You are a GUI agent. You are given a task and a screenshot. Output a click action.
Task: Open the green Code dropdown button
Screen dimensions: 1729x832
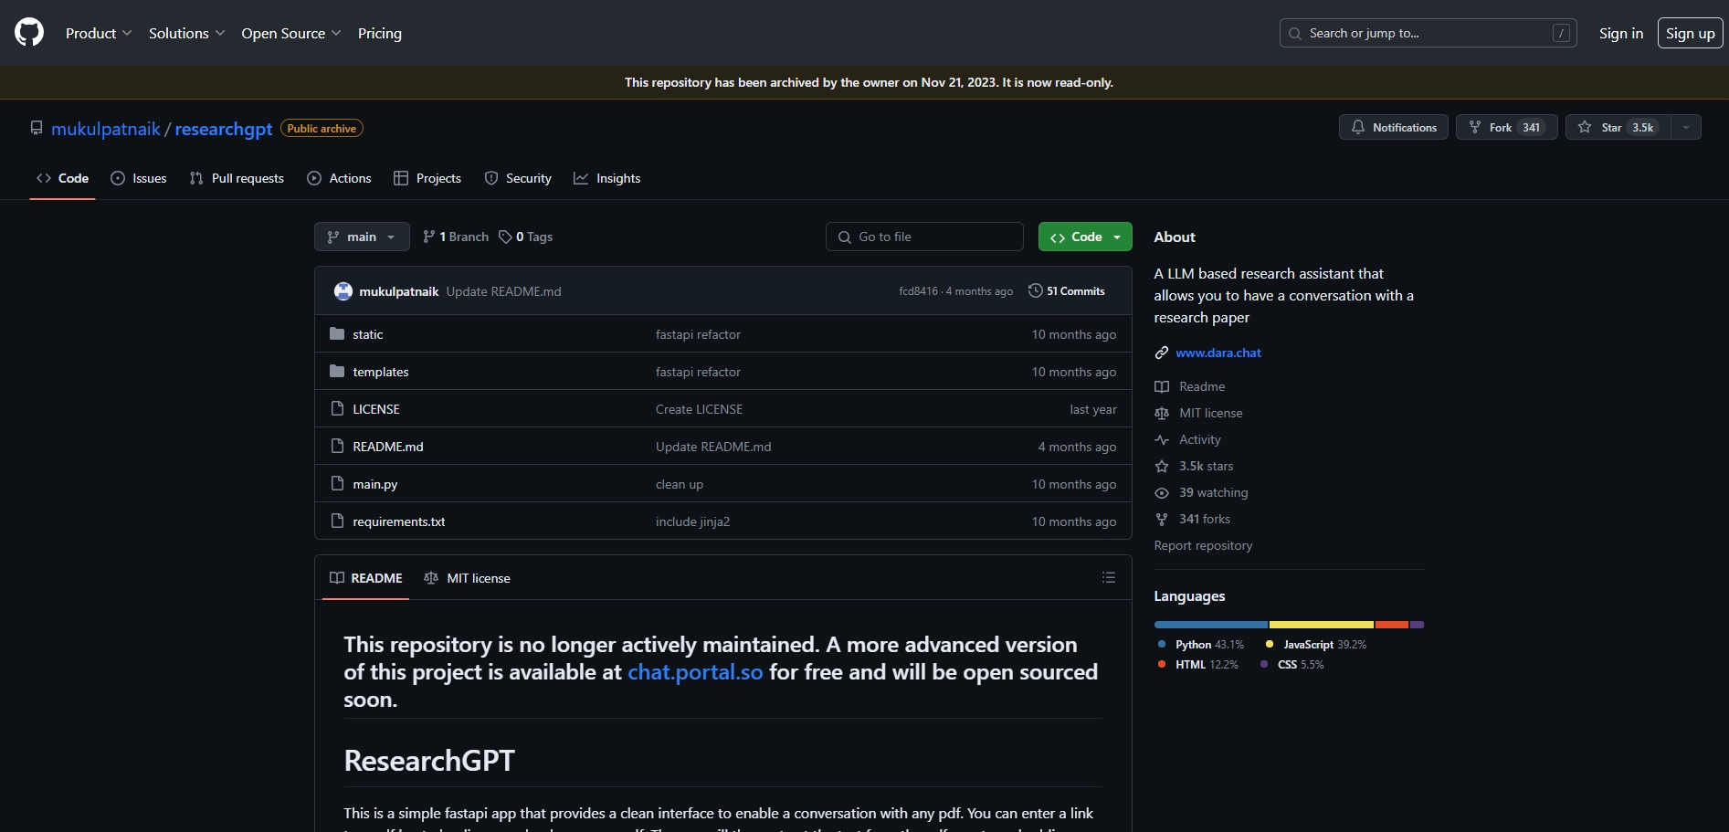coord(1085,237)
